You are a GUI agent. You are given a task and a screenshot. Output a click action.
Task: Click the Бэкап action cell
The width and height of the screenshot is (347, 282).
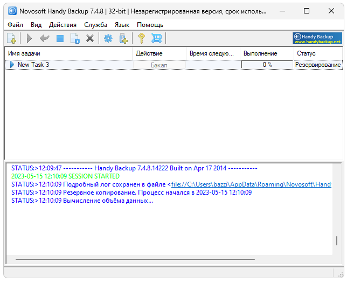(x=159, y=65)
